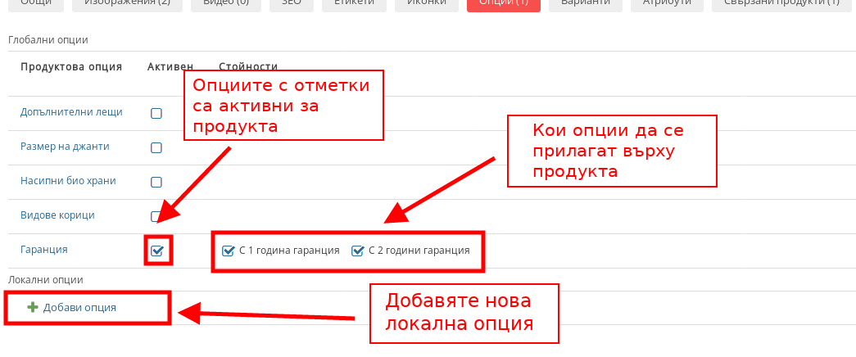The height and width of the screenshot is (357, 856).
Task: Open the Гаранция option link
Action: point(43,250)
